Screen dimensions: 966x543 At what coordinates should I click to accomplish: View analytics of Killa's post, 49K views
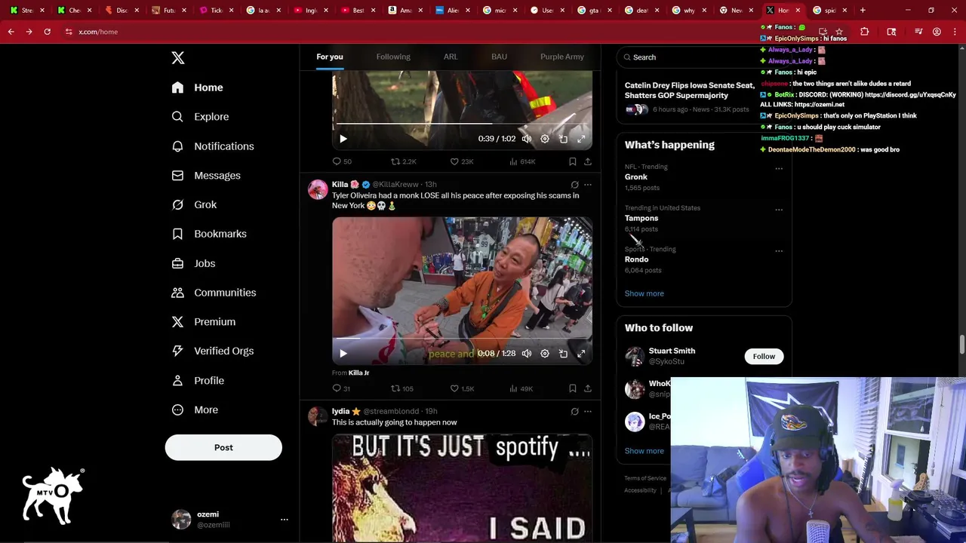pos(521,388)
